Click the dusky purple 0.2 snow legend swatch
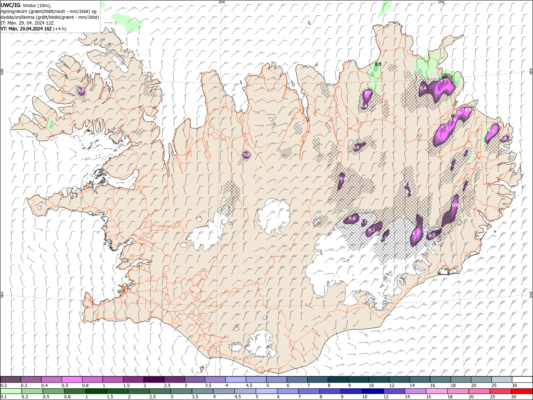533x400 pixels. click(10, 380)
